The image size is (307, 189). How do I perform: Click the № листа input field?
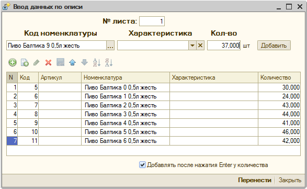tap(152, 21)
